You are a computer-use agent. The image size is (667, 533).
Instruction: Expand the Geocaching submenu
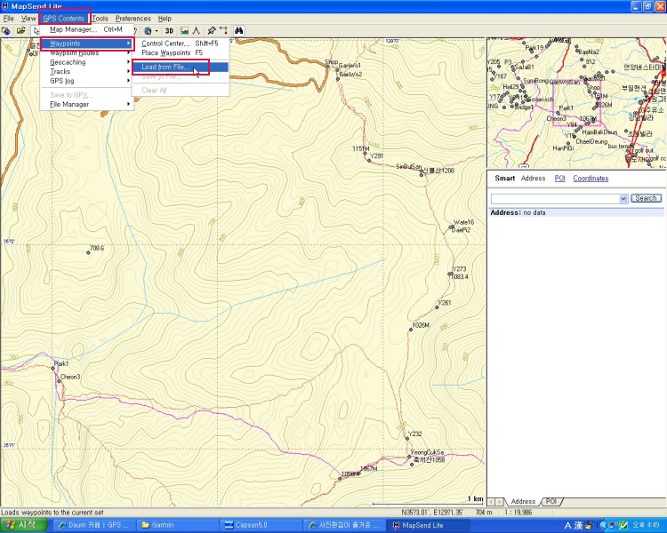[x=86, y=62]
